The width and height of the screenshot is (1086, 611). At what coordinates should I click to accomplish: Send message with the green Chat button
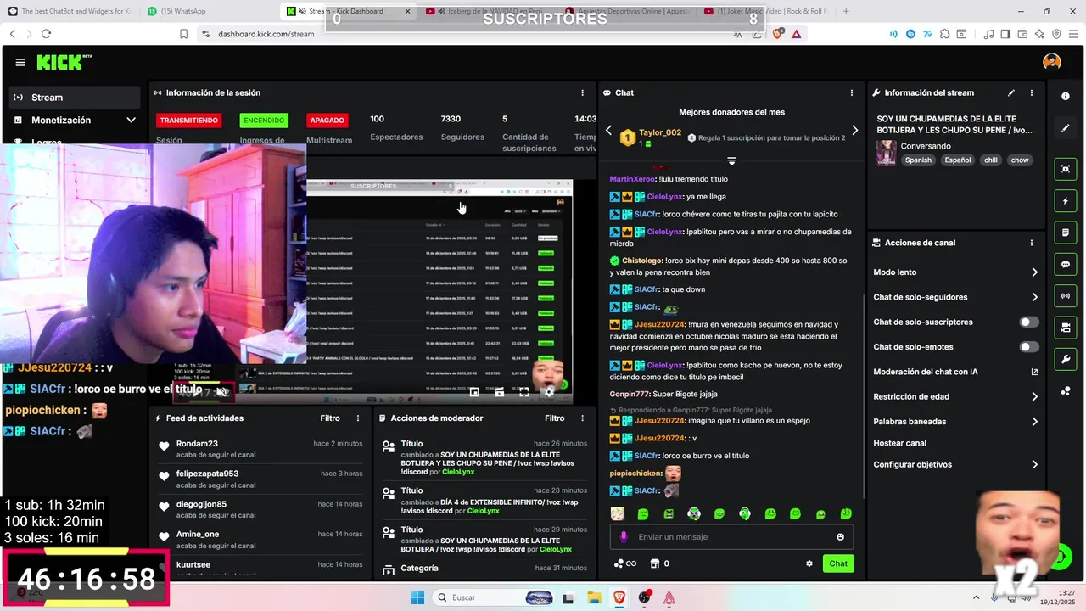pyautogui.click(x=838, y=563)
